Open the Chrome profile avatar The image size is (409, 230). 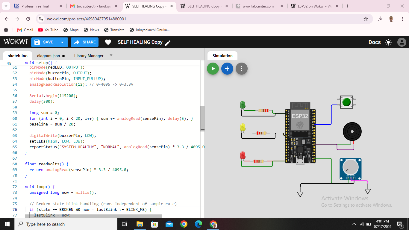pyautogui.click(x=391, y=19)
